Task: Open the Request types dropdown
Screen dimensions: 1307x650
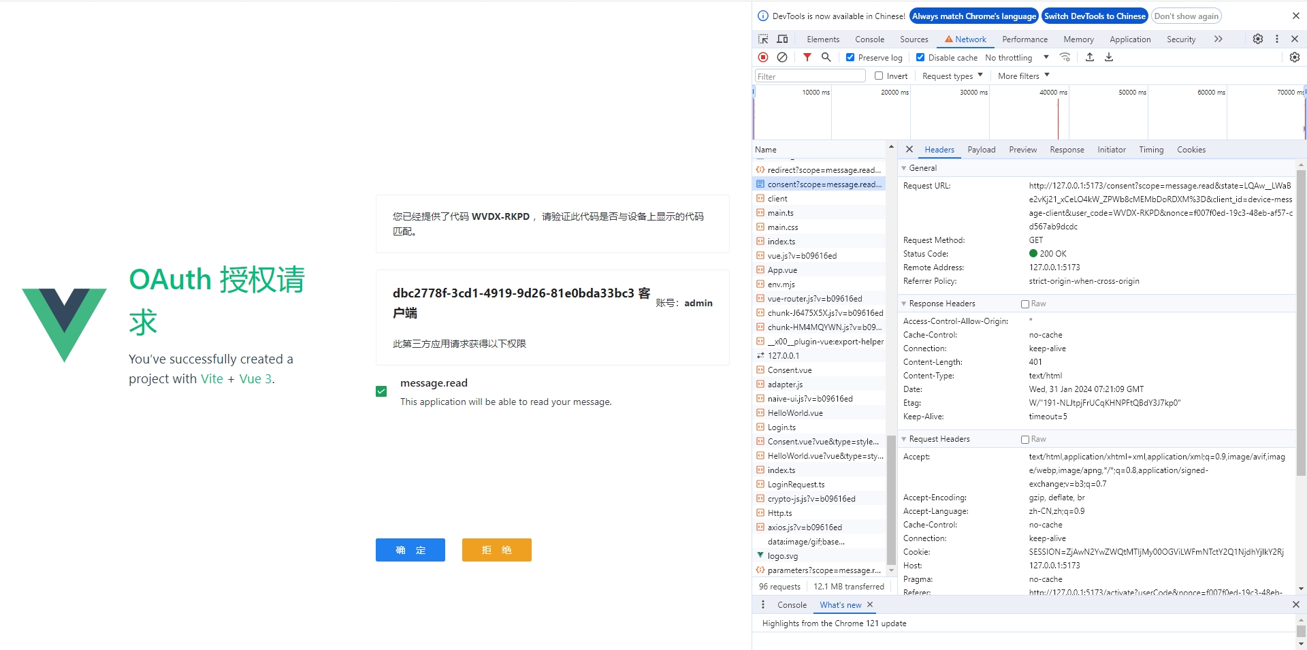Action: pyautogui.click(x=952, y=76)
